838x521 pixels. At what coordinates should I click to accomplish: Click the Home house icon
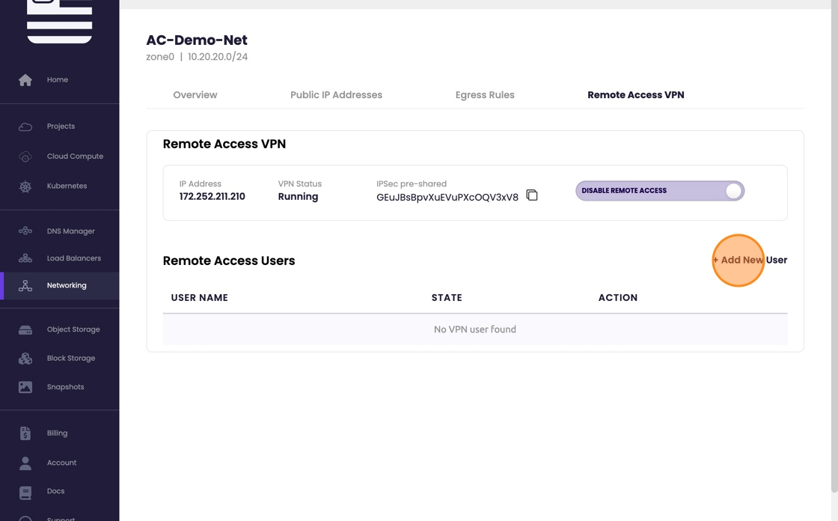[x=25, y=80]
